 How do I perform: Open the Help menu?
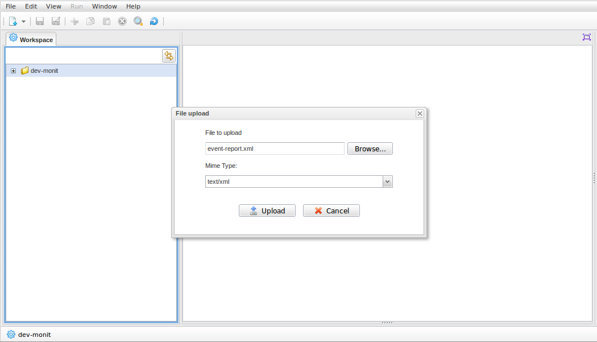[133, 6]
